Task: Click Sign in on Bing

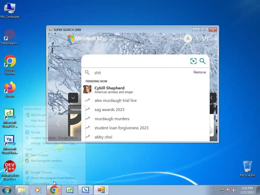Action: click(177, 39)
